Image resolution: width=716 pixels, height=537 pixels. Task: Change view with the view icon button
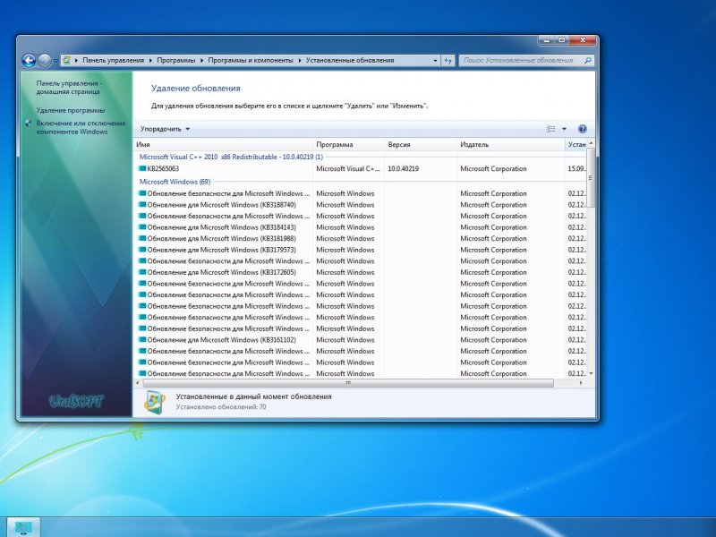(550, 129)
